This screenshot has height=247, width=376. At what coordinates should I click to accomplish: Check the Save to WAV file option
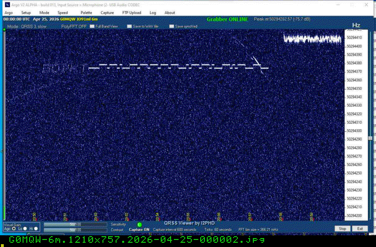pyautogui.click(x=130, y=27)
